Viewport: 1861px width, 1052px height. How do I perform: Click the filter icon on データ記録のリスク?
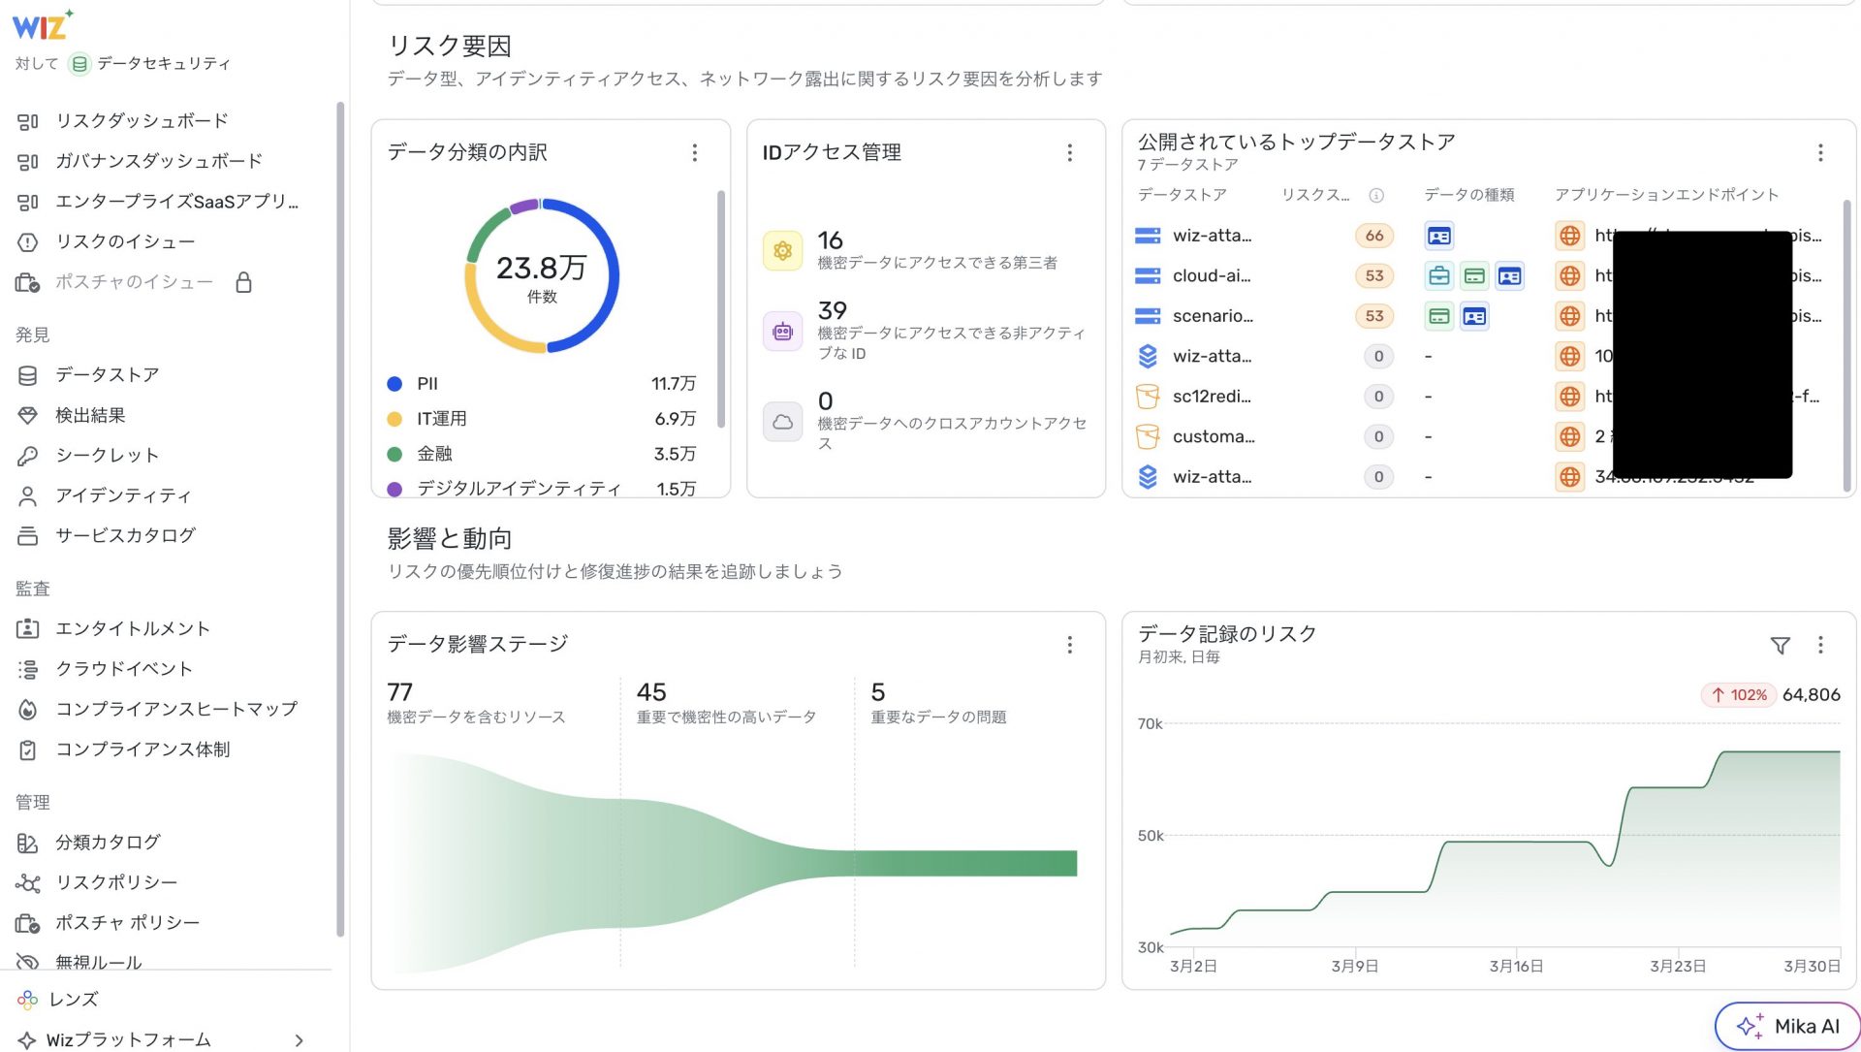click(1780, 646)
